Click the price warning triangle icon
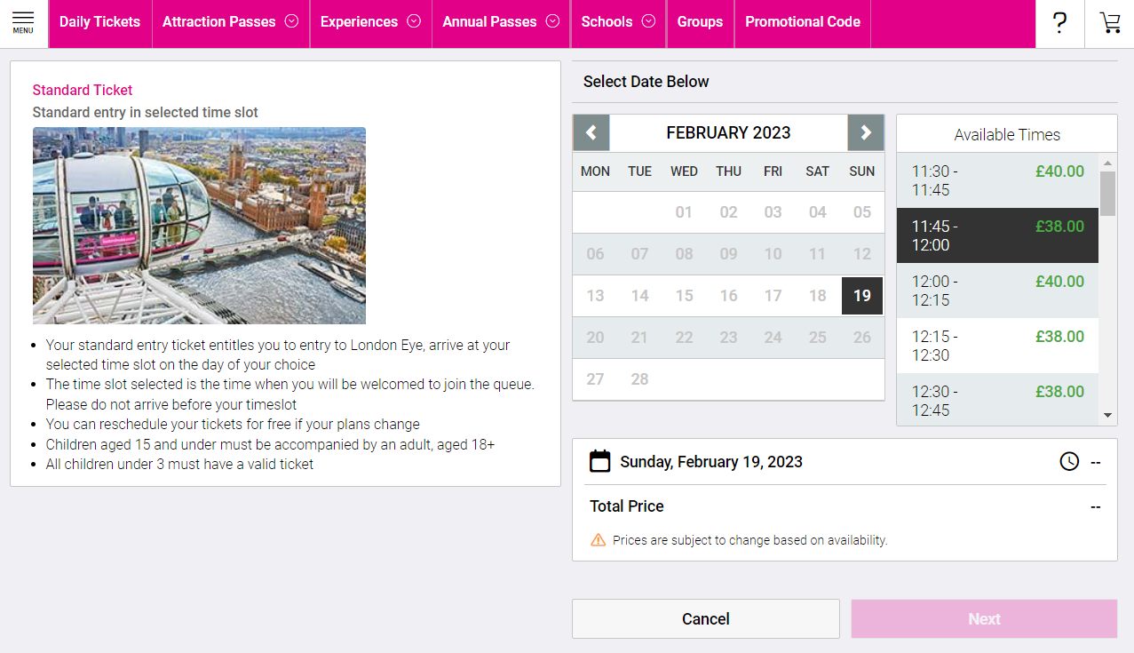The width and height of the screenshot is (1134, 653). (x=599, y=539)
